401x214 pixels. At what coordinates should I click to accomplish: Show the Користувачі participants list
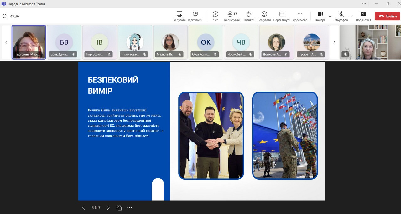(232, 16)
